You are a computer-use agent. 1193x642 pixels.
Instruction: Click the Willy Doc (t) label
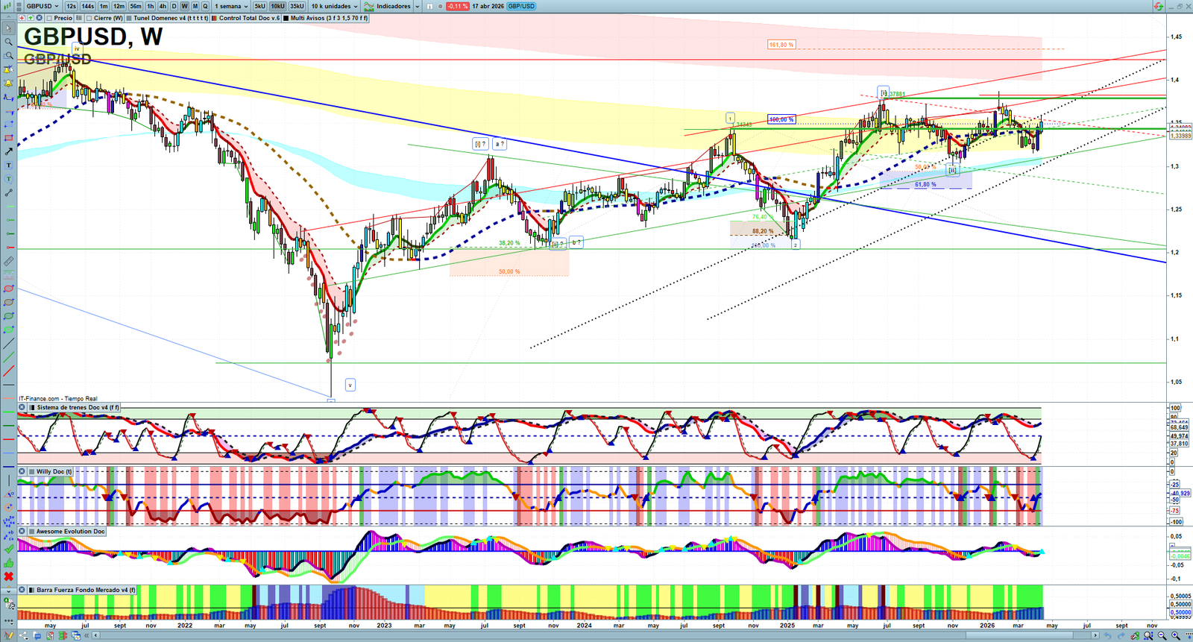(x=54, y=471)
